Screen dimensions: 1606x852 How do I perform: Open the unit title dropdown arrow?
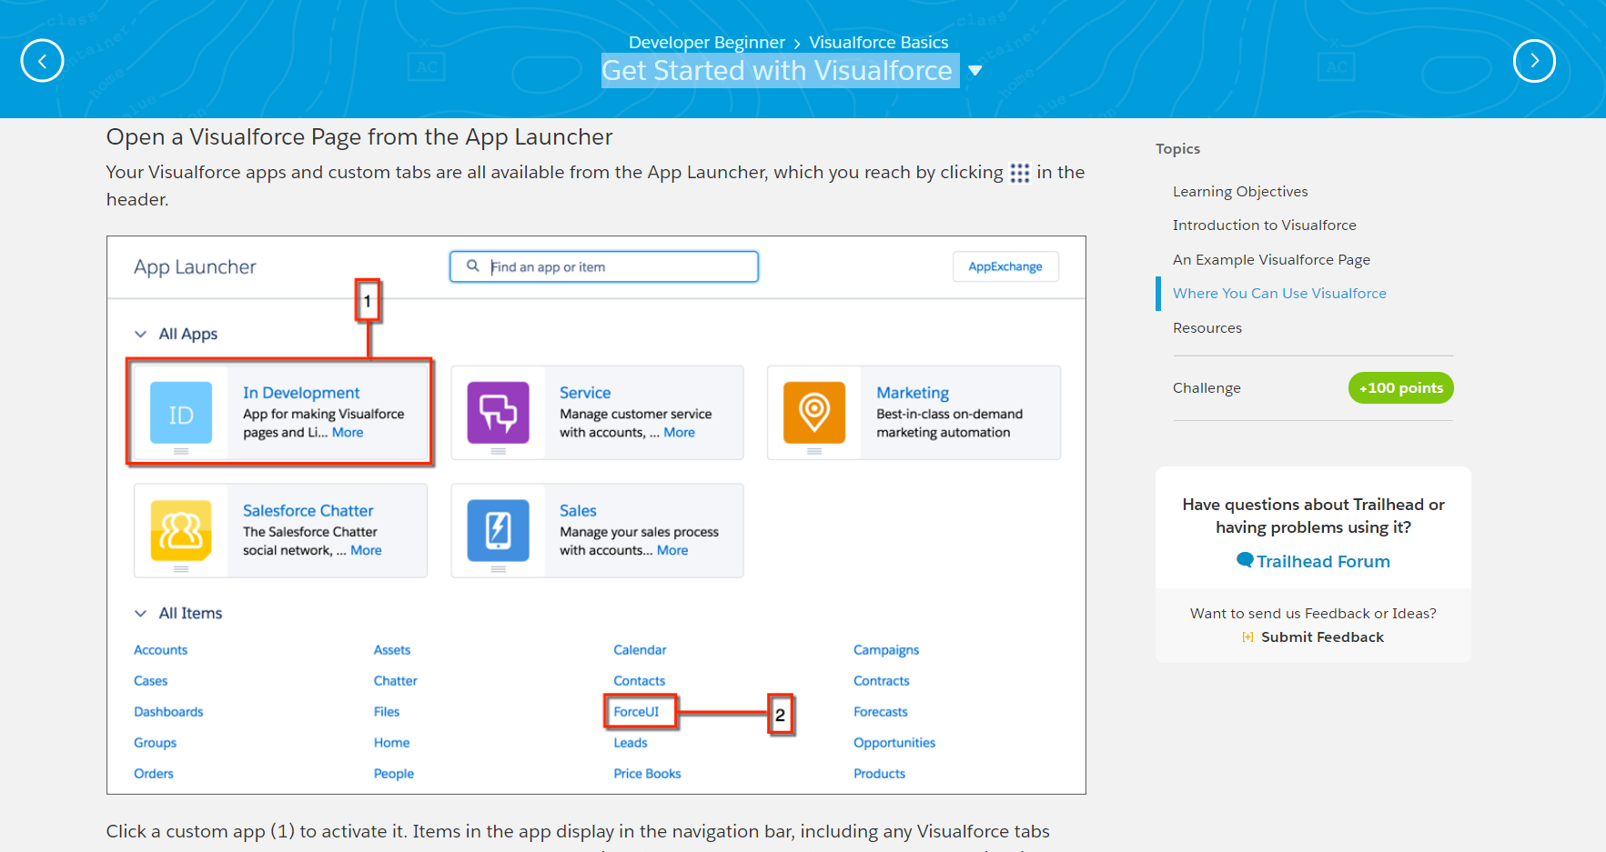coord(975,71)
